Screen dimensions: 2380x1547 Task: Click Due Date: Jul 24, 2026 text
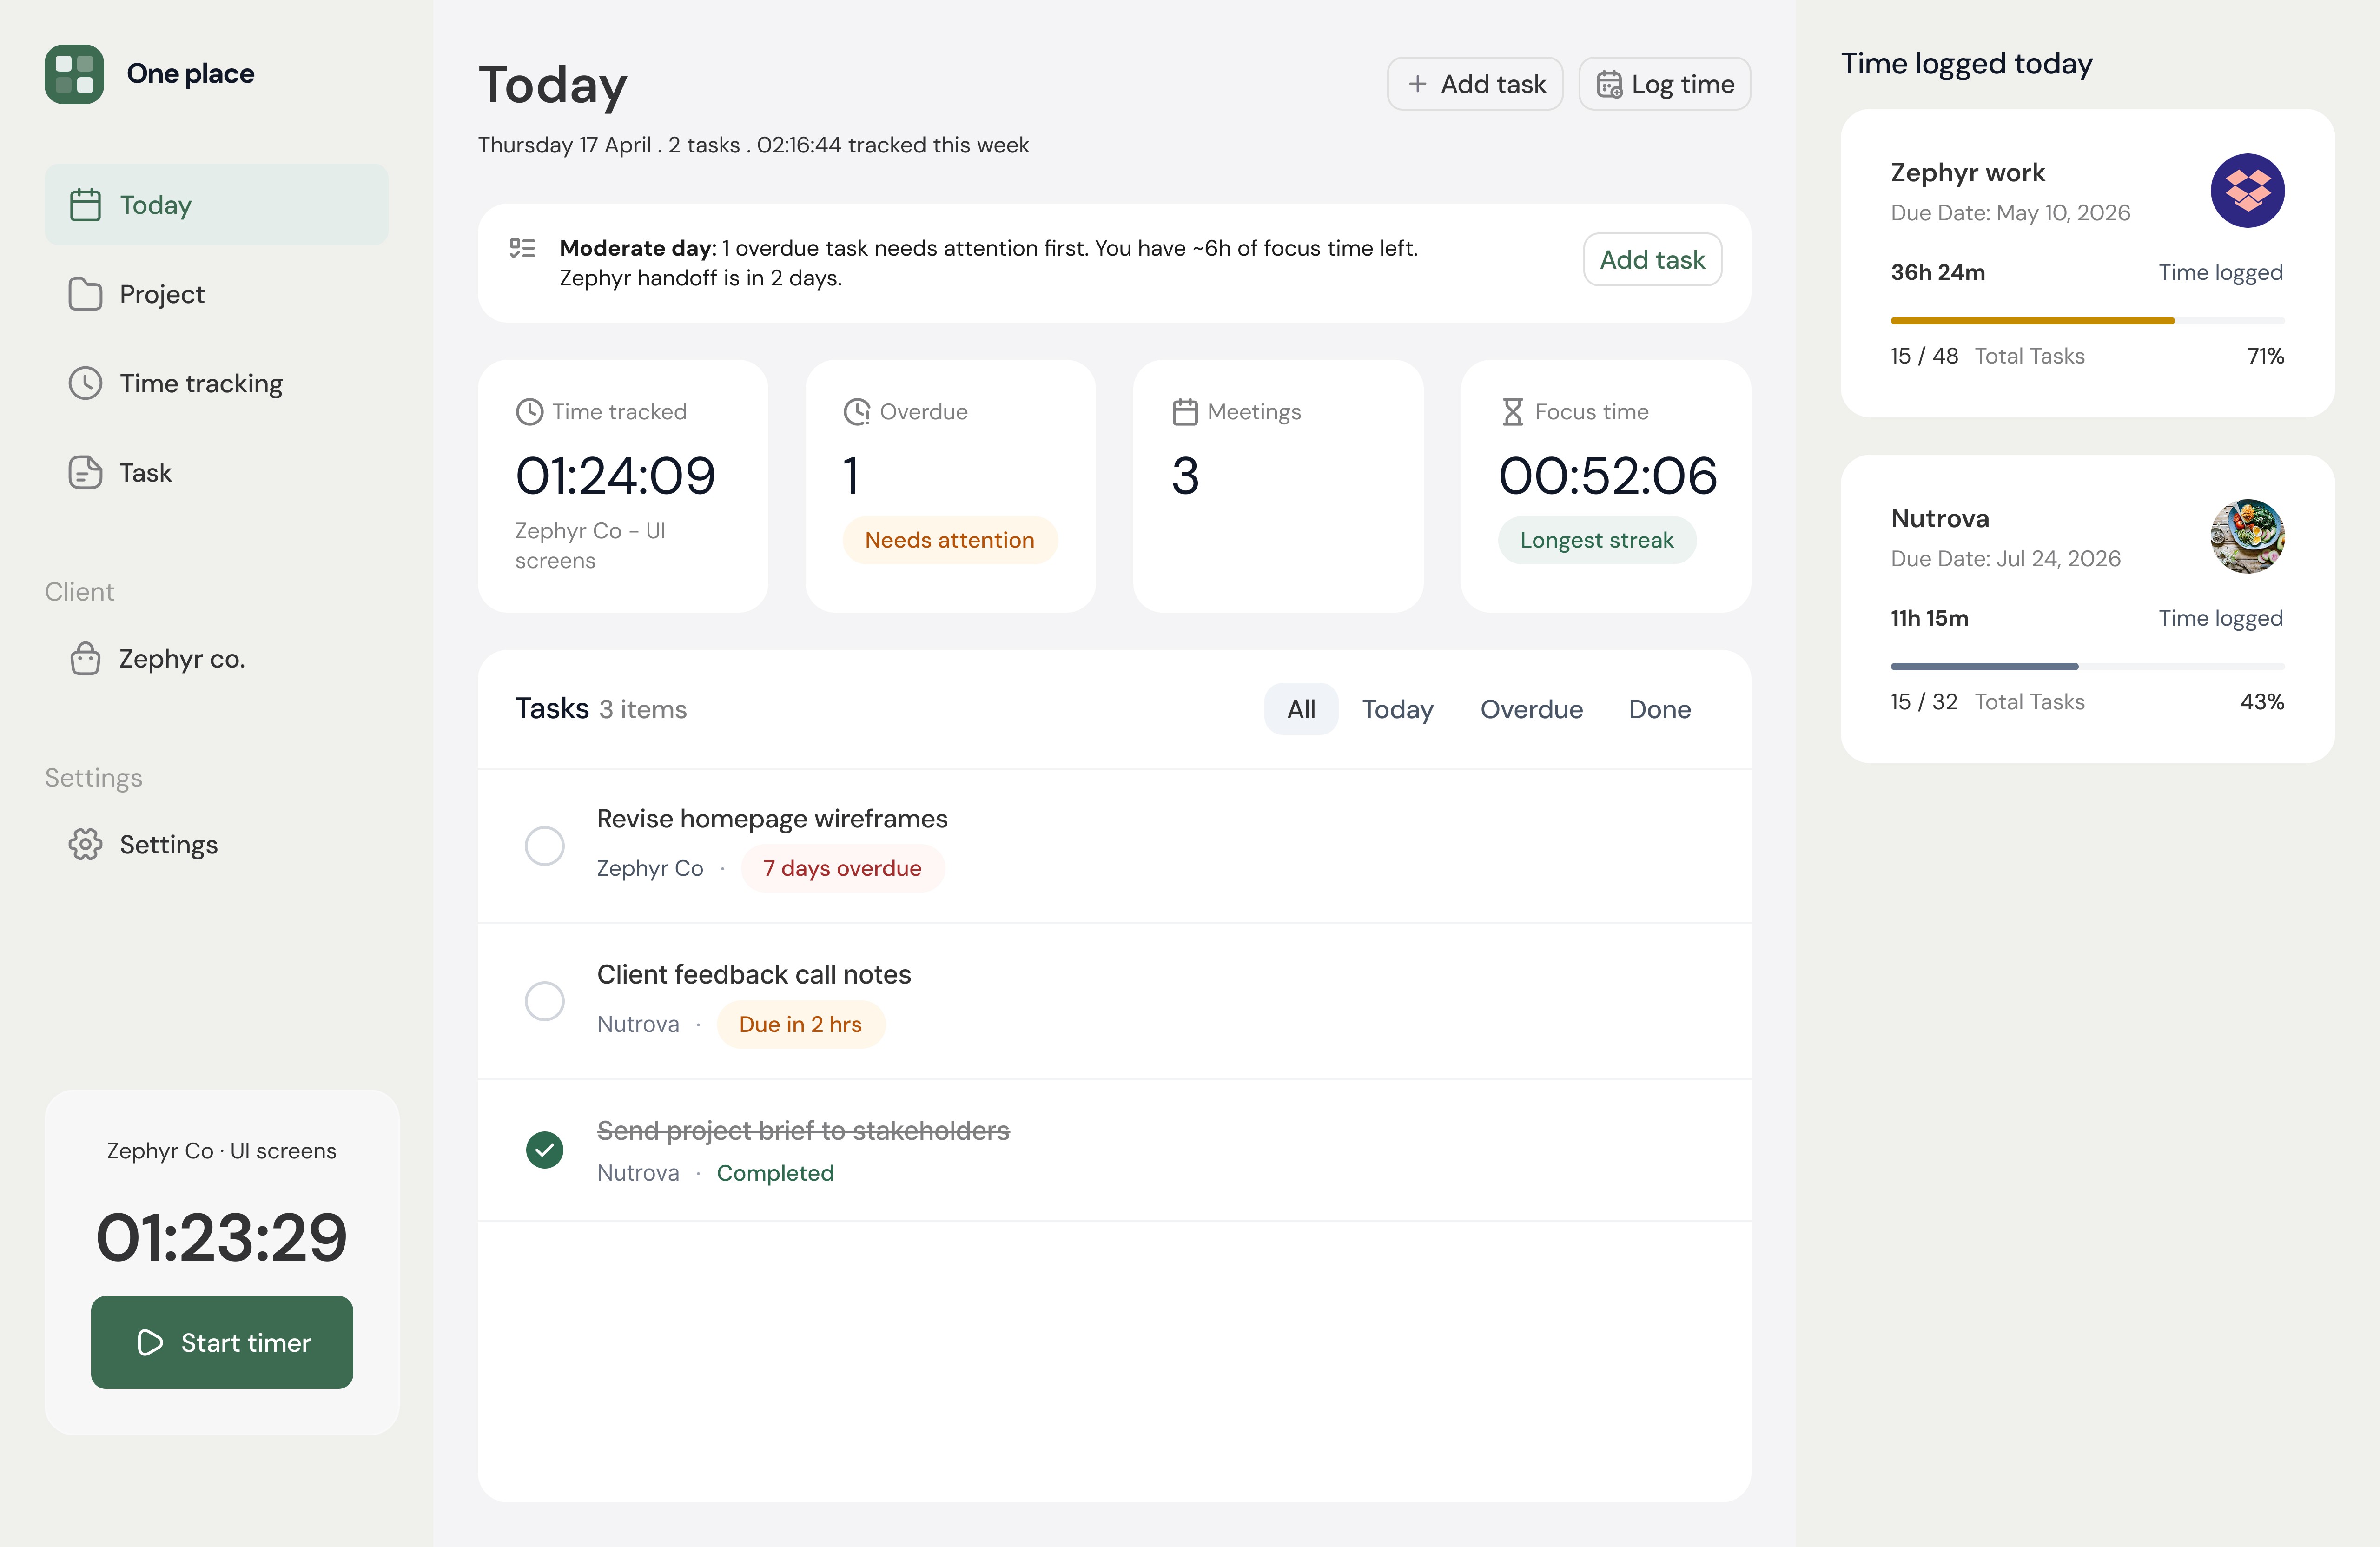pyautogui.click(x=2005, y=559)
